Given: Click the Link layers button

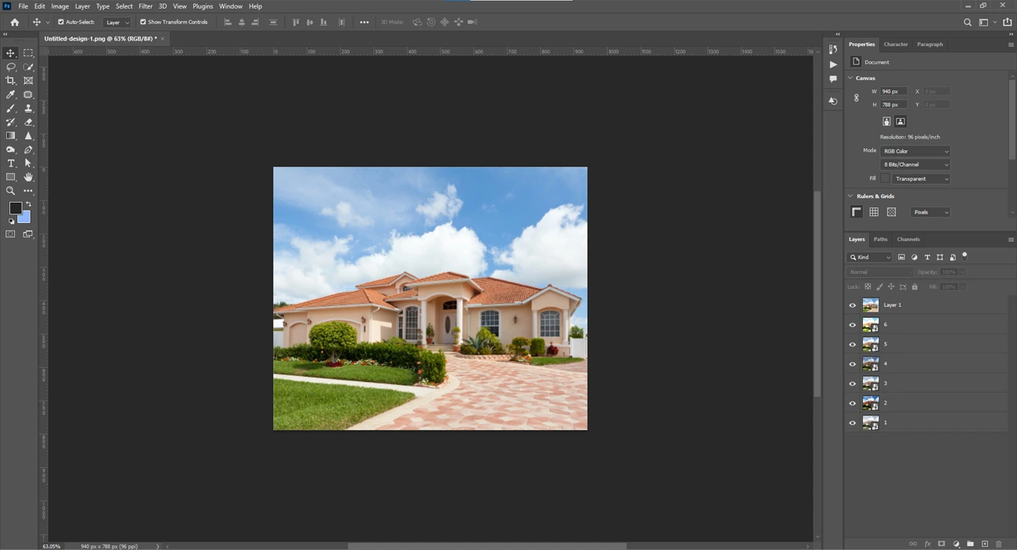Looking at the screenshot, I should click(912, 544).
